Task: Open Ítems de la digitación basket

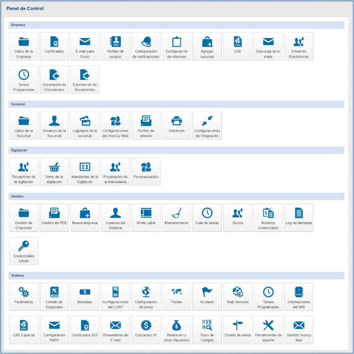Action: click(54, 167)
